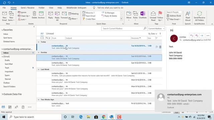Open the Move folder button

(x=129, y=16)
